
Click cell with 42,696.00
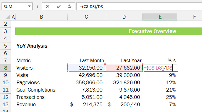[x=86, y=75]
